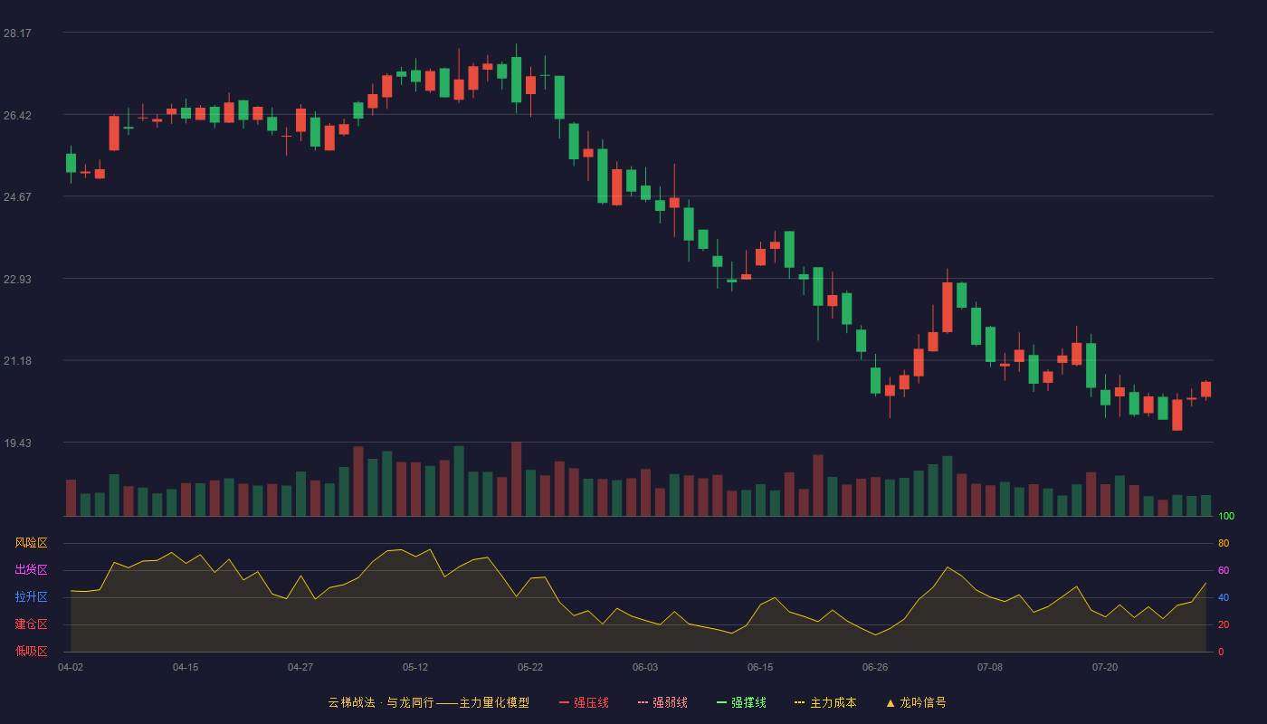Click the 19.43 price axis label
The image size is (1267, 724).
click(x=18, y=443)
